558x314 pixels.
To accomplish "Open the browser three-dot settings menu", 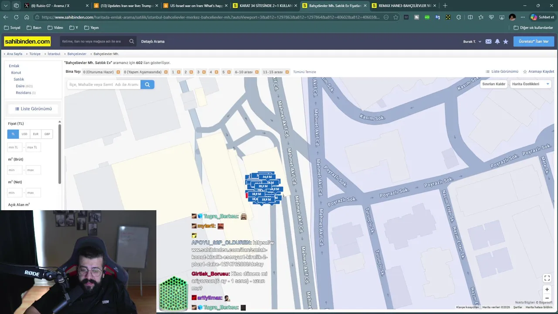I will pyautogui.click(x=523, y=17).
